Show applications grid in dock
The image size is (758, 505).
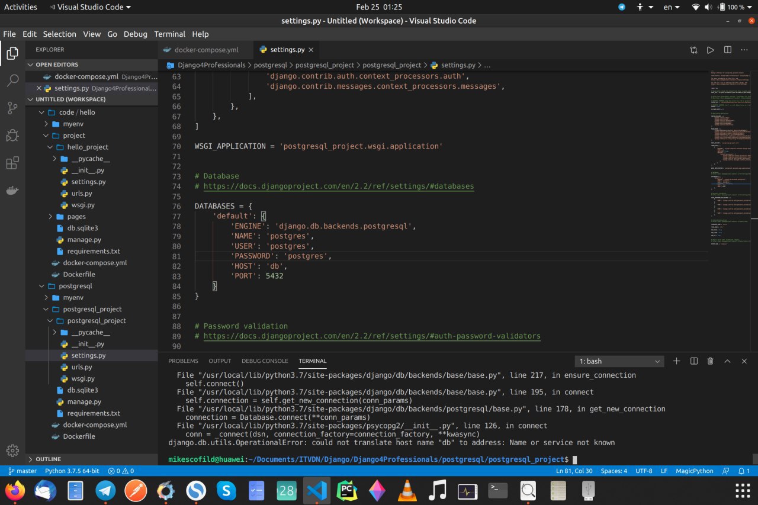tap(742, 490)
